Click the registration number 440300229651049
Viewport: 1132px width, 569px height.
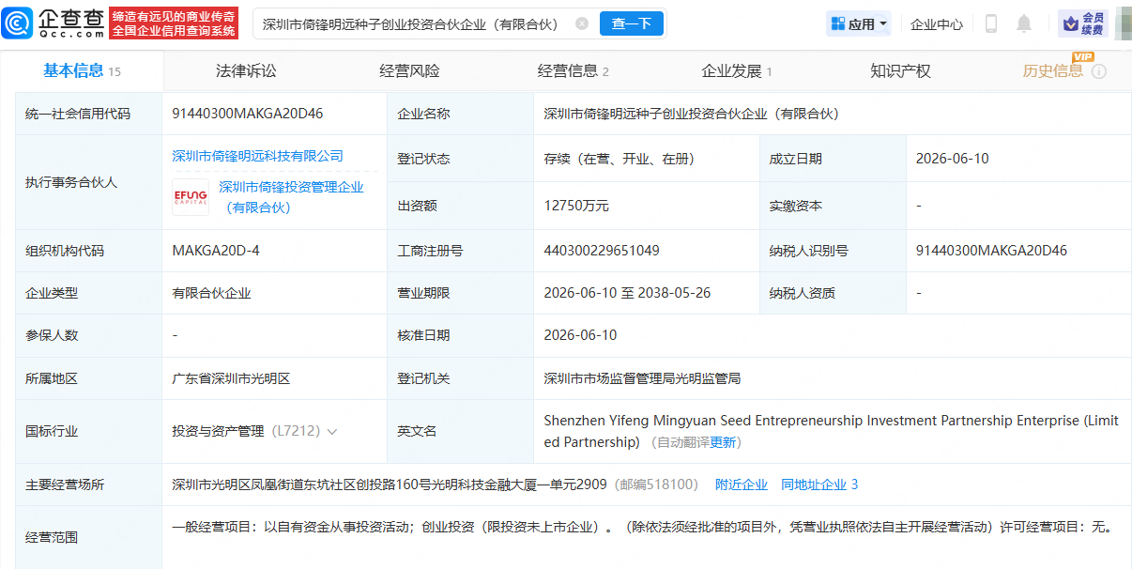tap(602, 251)
